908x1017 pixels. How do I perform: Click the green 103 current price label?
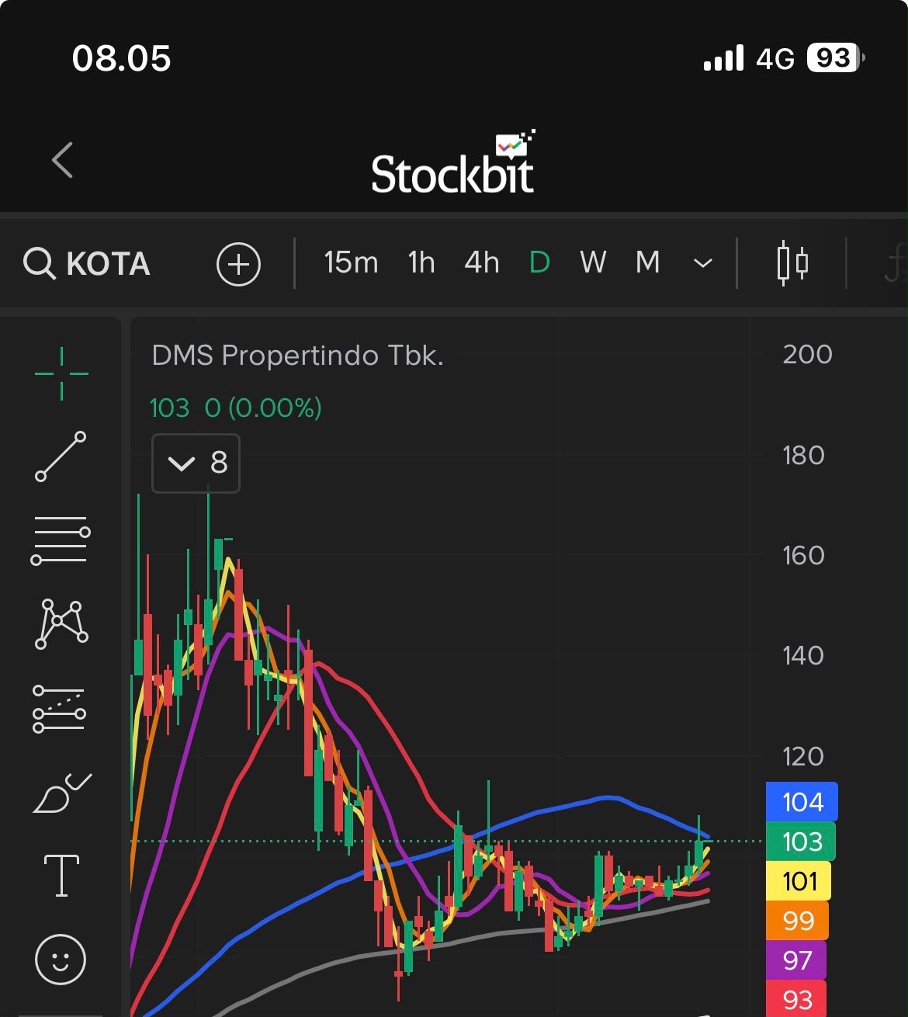coord(801,842)
